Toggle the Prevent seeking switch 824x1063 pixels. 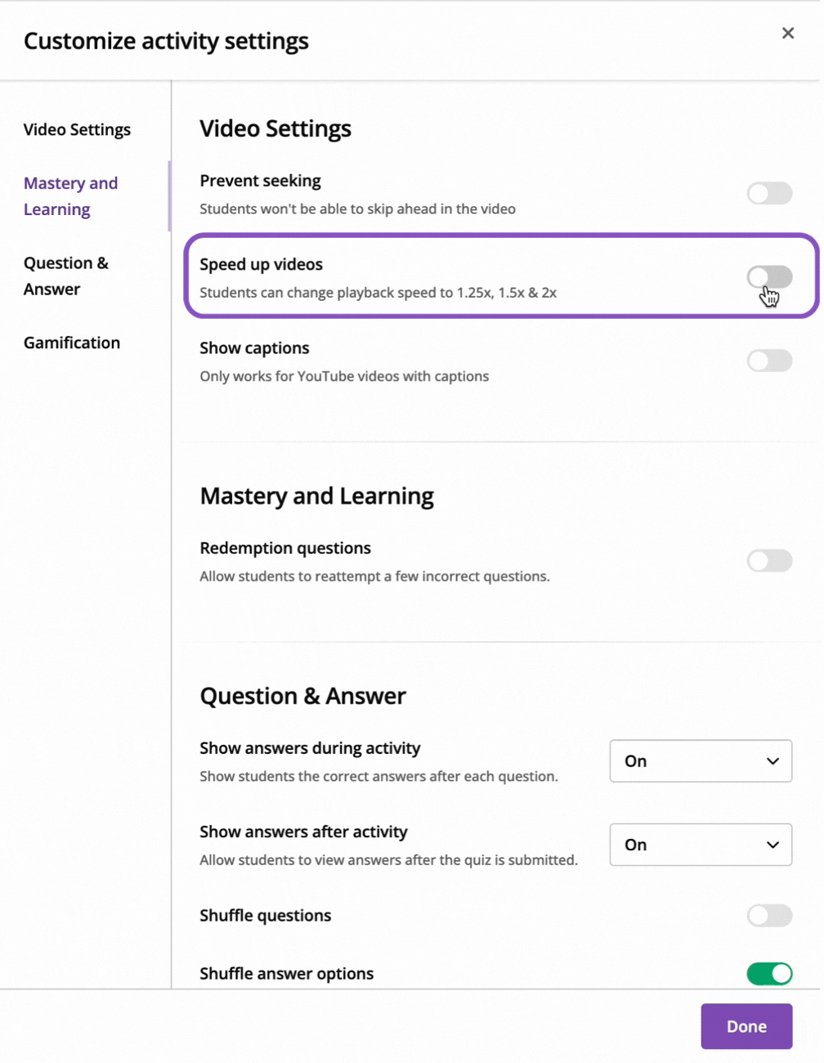(x=769, y=194)
